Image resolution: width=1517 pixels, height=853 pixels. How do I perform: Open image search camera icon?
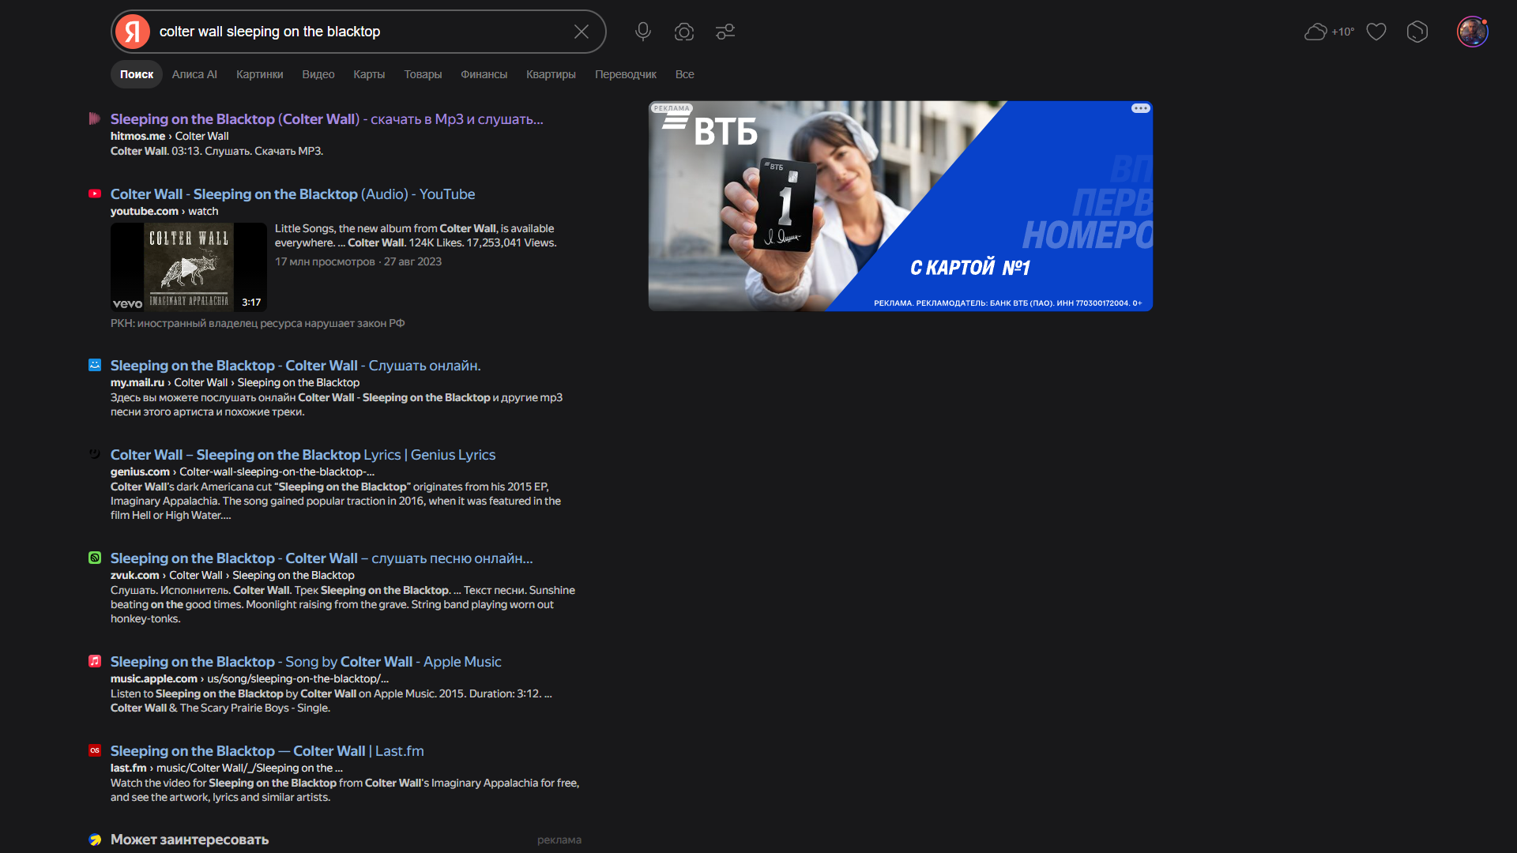coord(684,32)
